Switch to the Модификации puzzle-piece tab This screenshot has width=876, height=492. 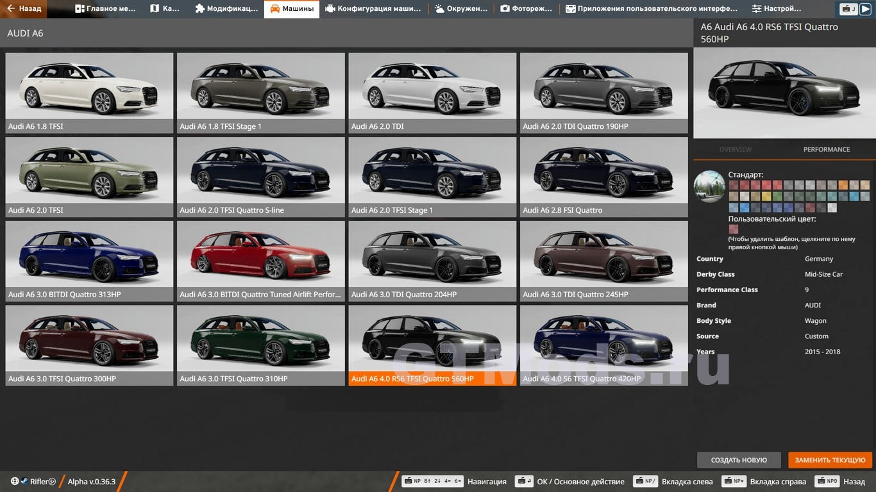point(226,9)
